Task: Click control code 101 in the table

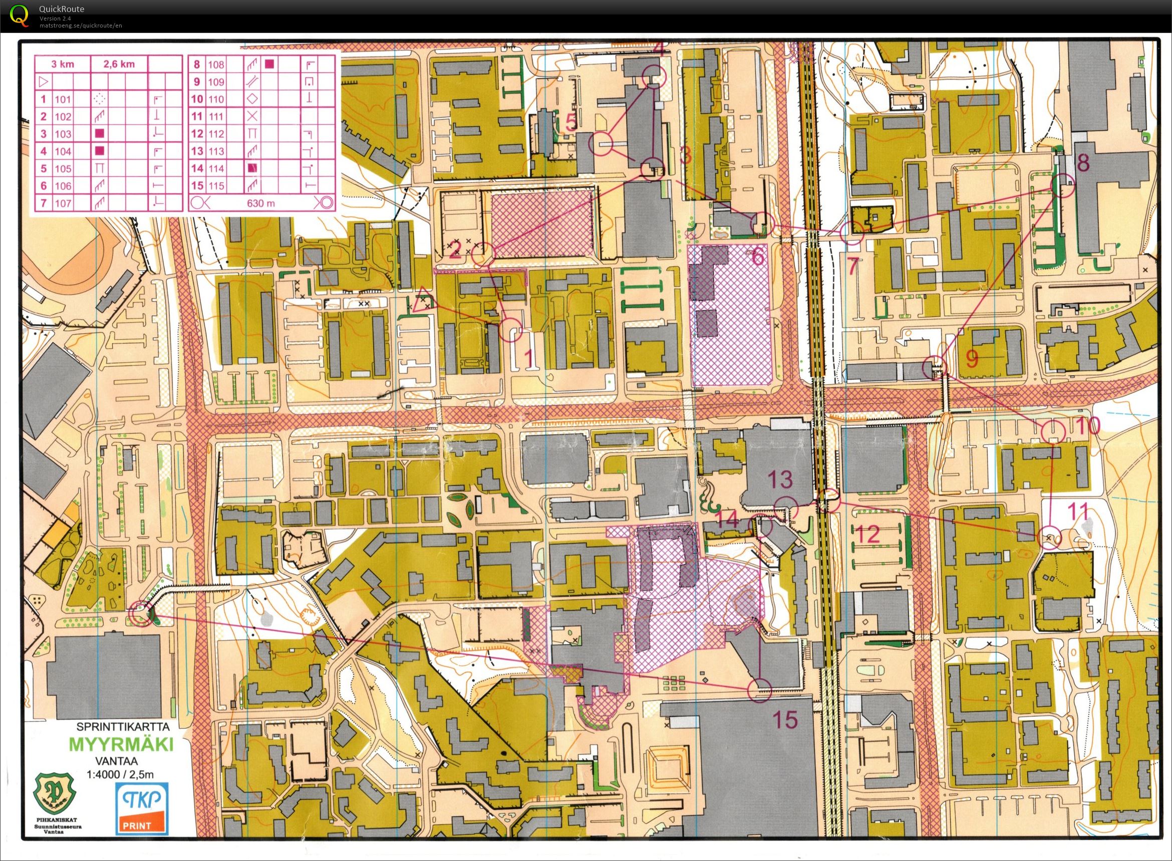Action: click(x=63, y=99)
